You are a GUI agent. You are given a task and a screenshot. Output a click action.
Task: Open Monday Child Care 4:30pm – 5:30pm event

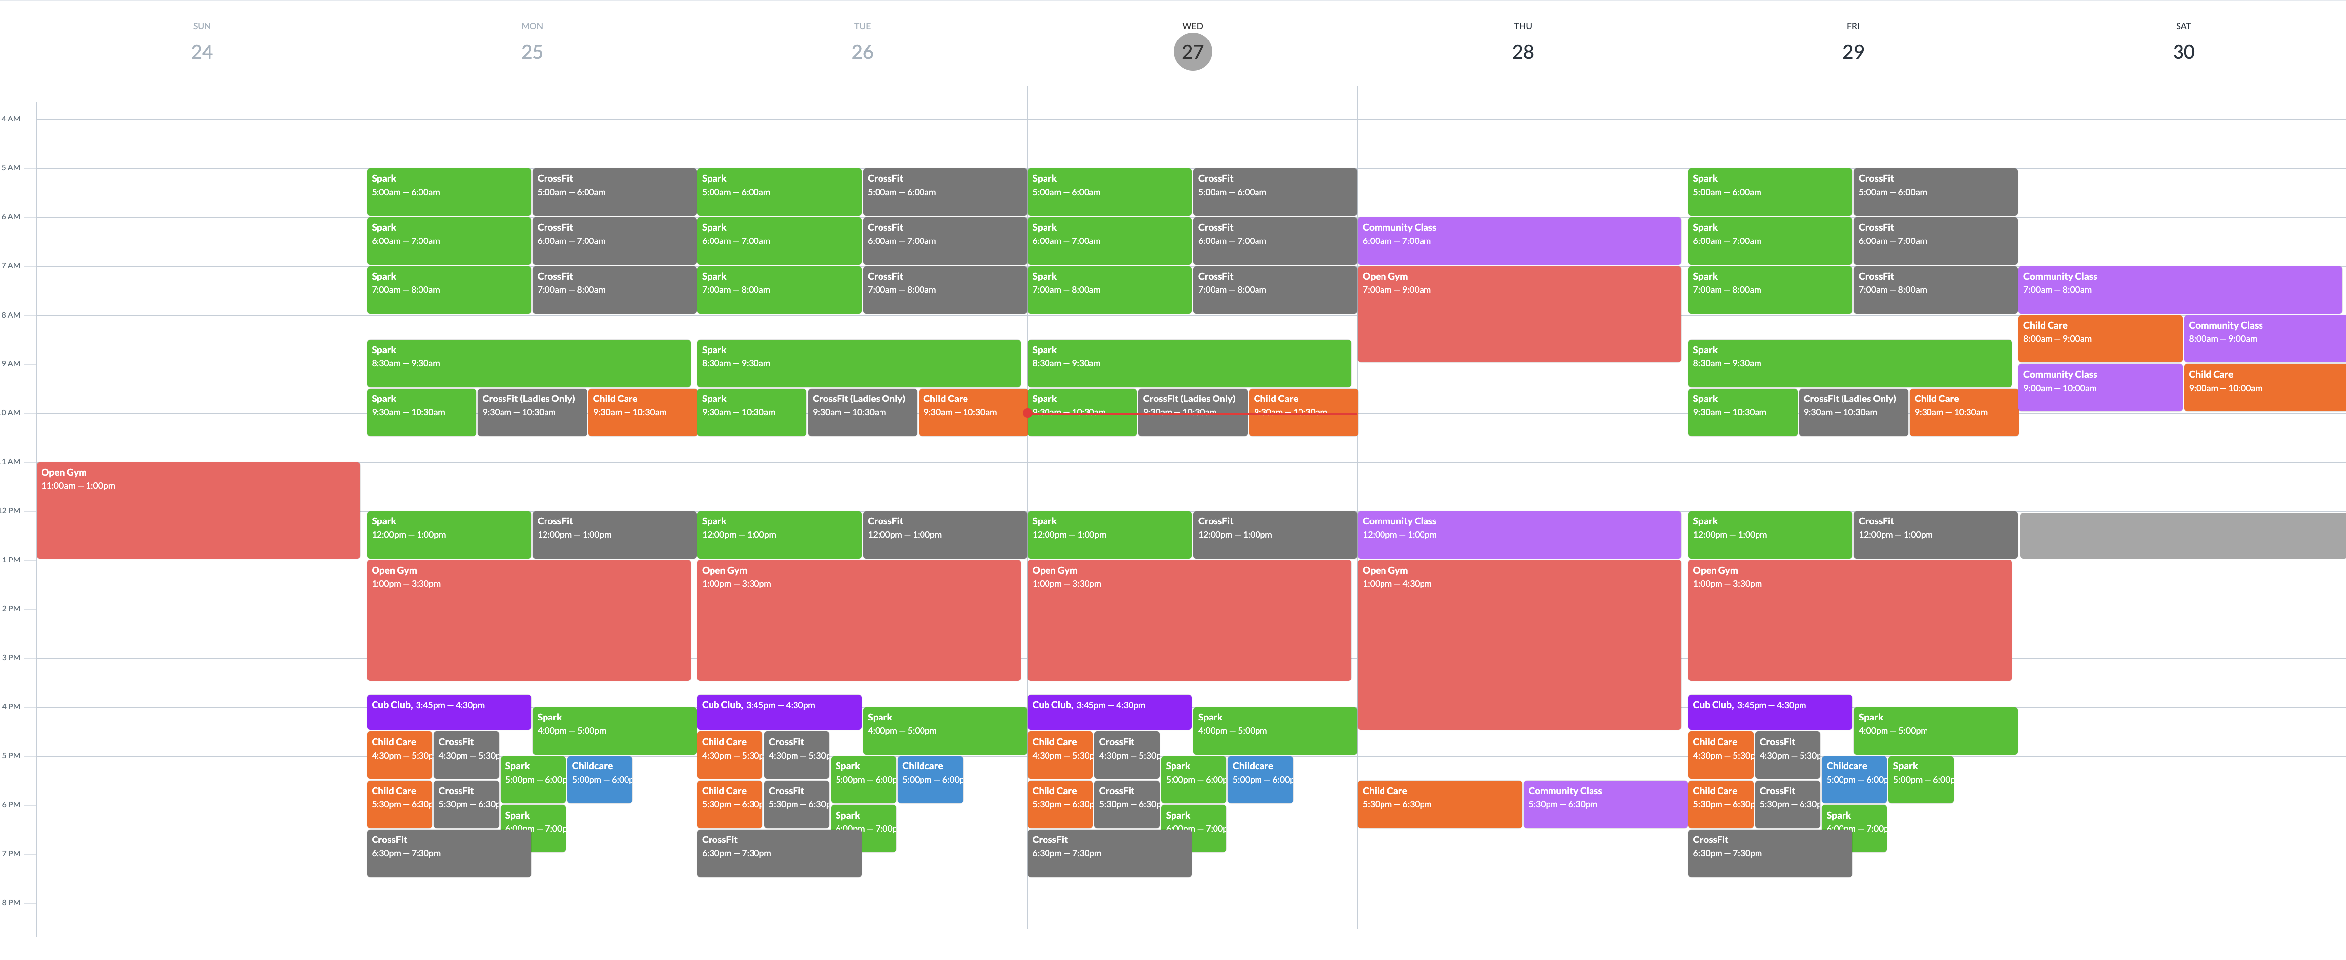pos(400,755)
